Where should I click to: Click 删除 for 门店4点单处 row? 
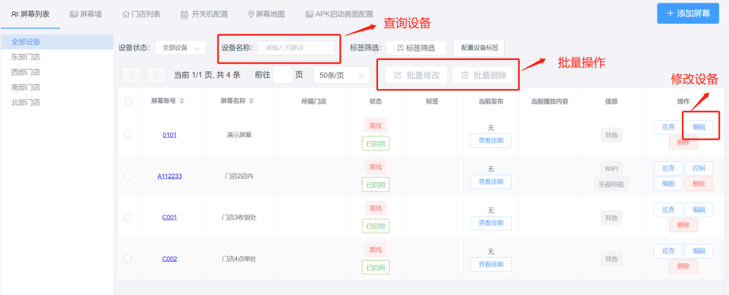click(683, 267)
